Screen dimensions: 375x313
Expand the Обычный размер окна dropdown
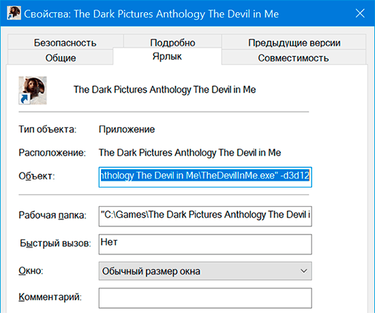tap(205, 271)
